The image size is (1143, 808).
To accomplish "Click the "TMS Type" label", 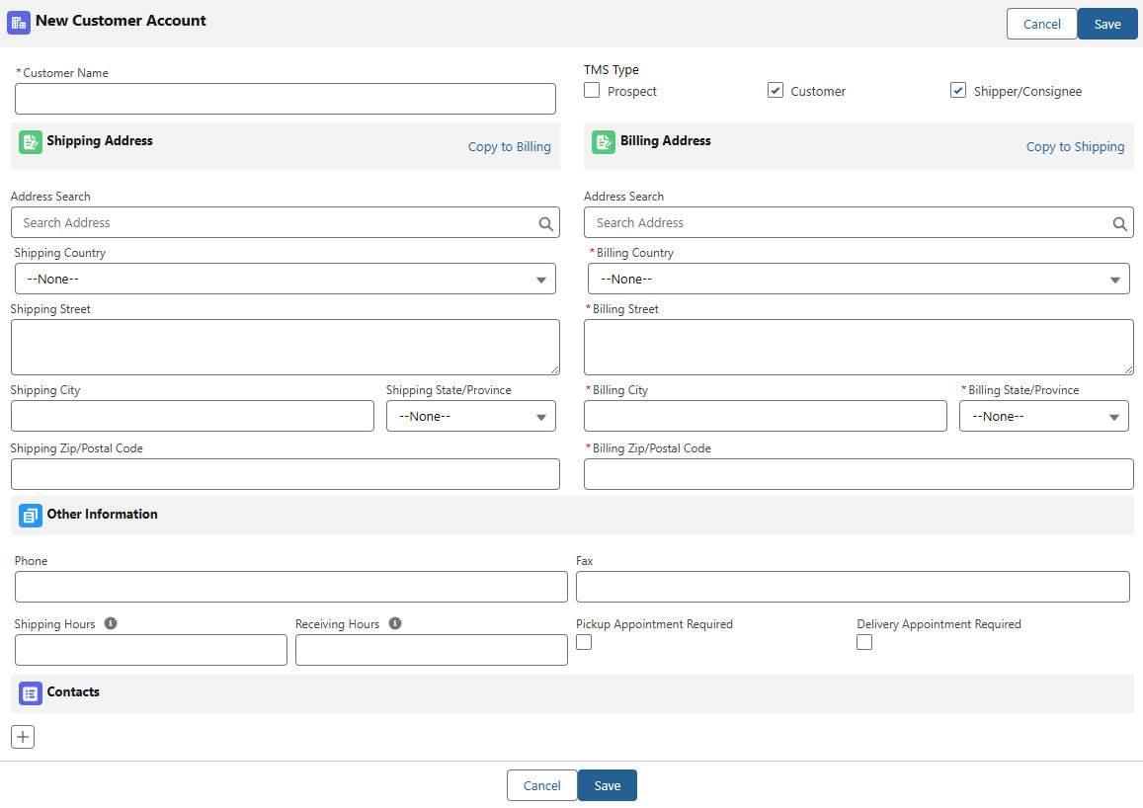I will coord(611,70).
